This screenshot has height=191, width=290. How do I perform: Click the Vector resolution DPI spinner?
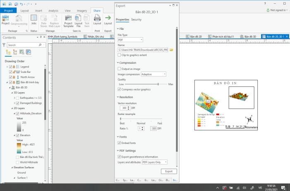point(129,108)
